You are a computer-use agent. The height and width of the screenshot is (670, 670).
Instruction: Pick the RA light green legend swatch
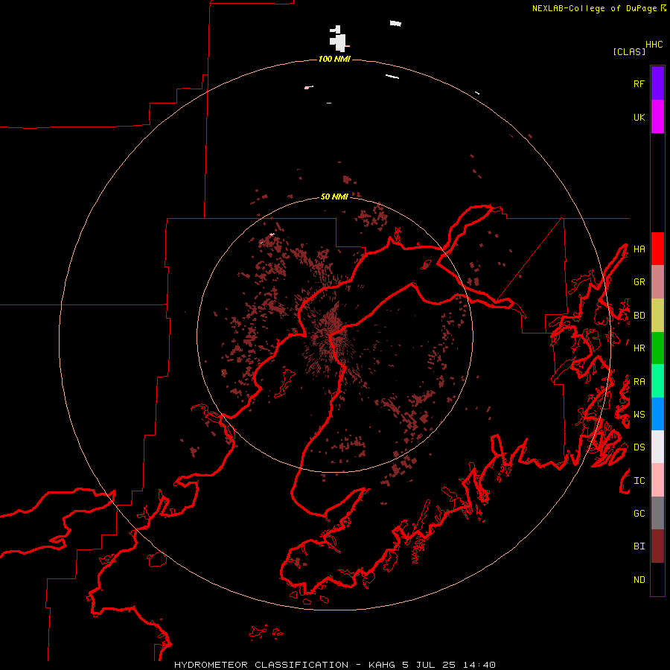pos(657,381)
